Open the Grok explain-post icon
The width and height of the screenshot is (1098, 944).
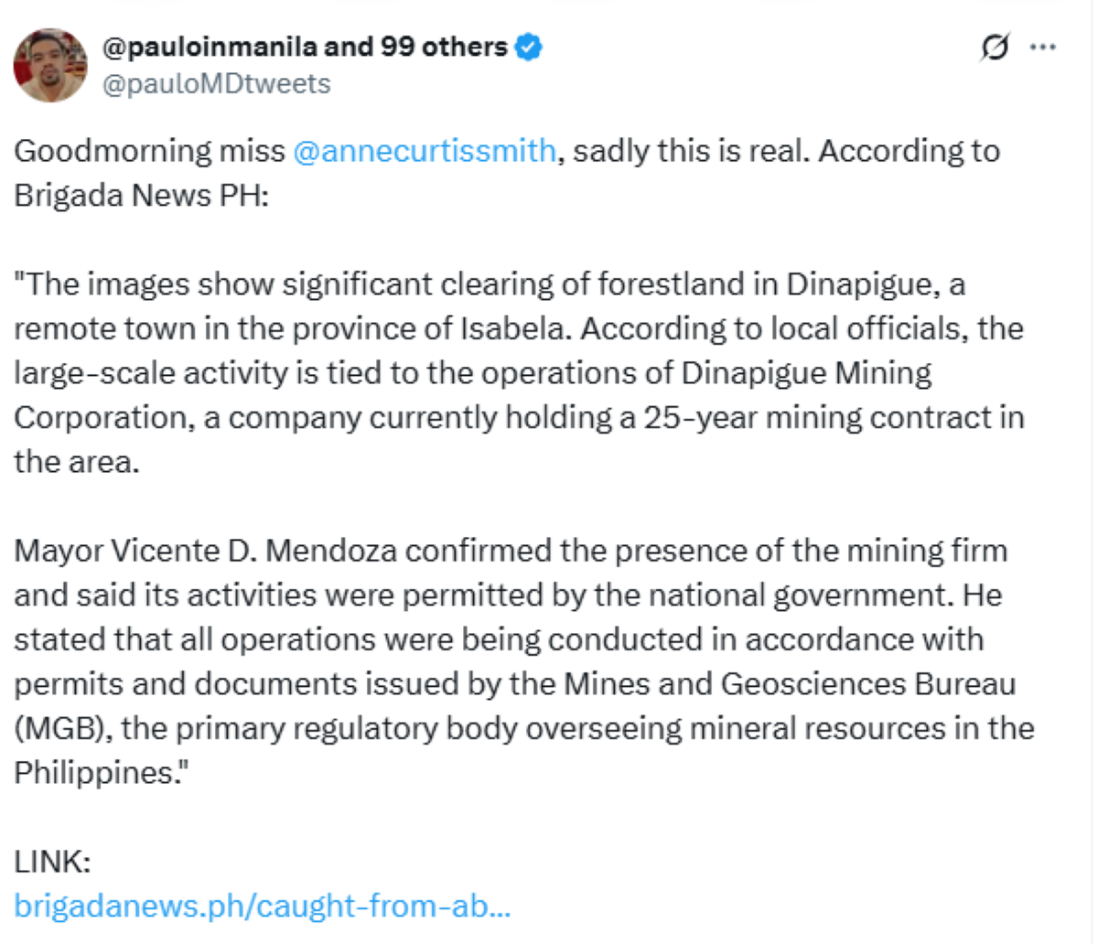pyautogui.click(x=995, y=47)
